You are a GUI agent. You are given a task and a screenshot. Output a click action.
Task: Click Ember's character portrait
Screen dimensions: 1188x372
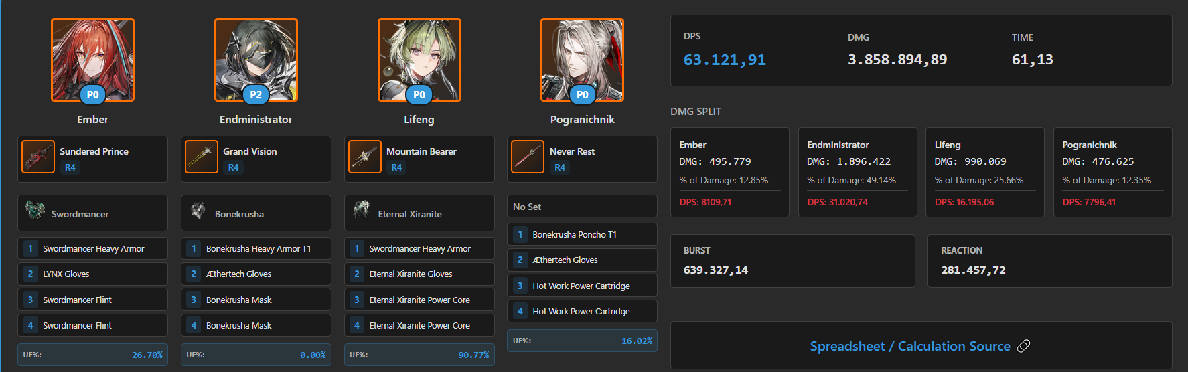(x=92, y=60)
